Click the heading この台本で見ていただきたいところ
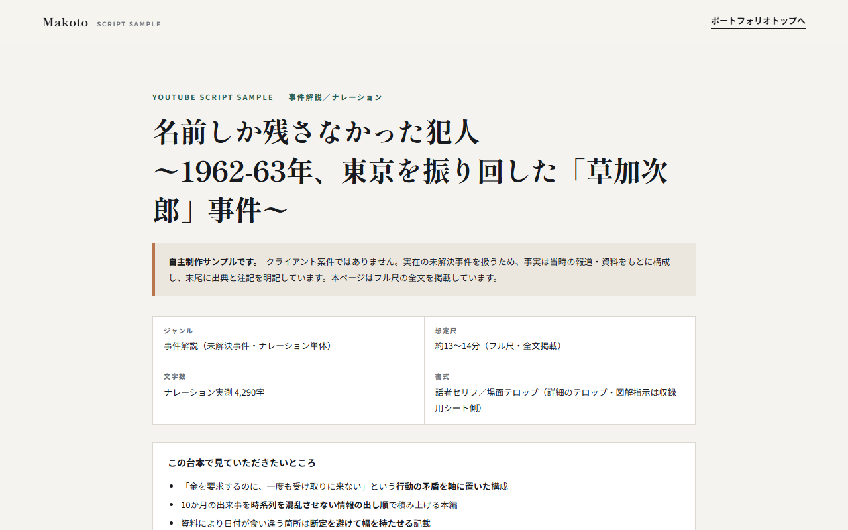 pos(242,463)
